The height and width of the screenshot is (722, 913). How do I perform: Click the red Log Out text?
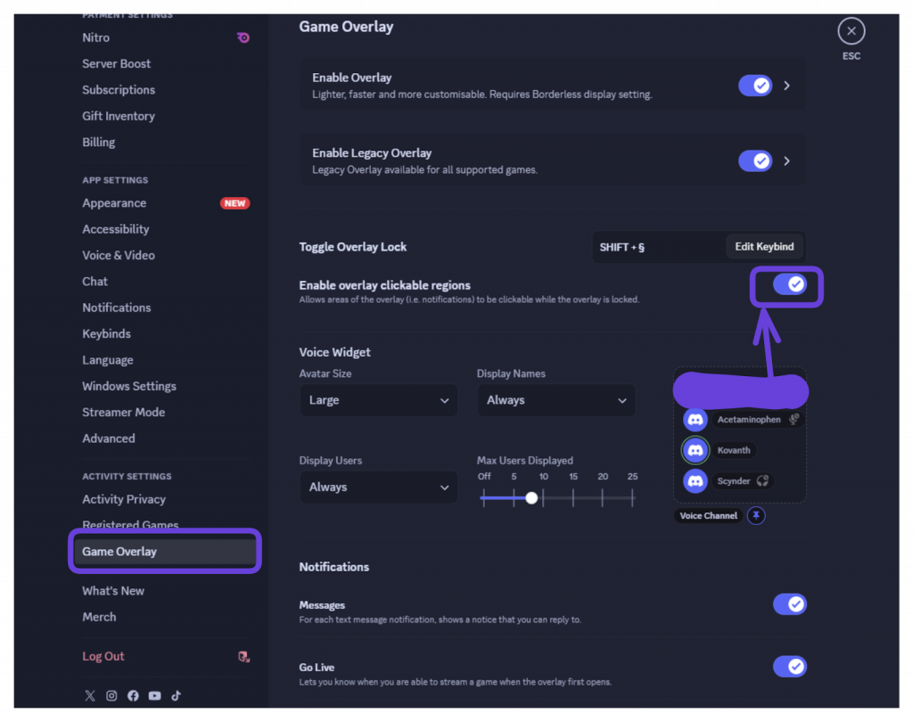(103, 657)
